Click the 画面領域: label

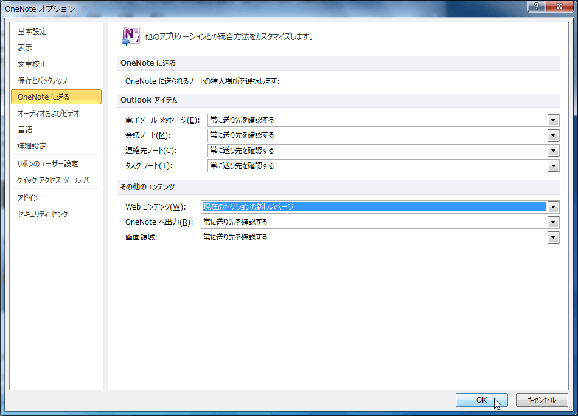coord(141,237)
